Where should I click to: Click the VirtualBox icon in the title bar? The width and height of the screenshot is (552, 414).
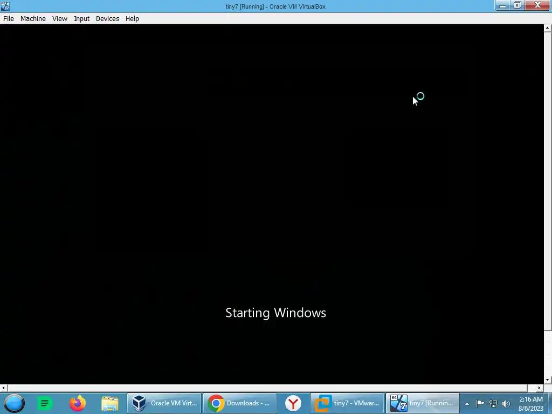click(x=5, y=6)
